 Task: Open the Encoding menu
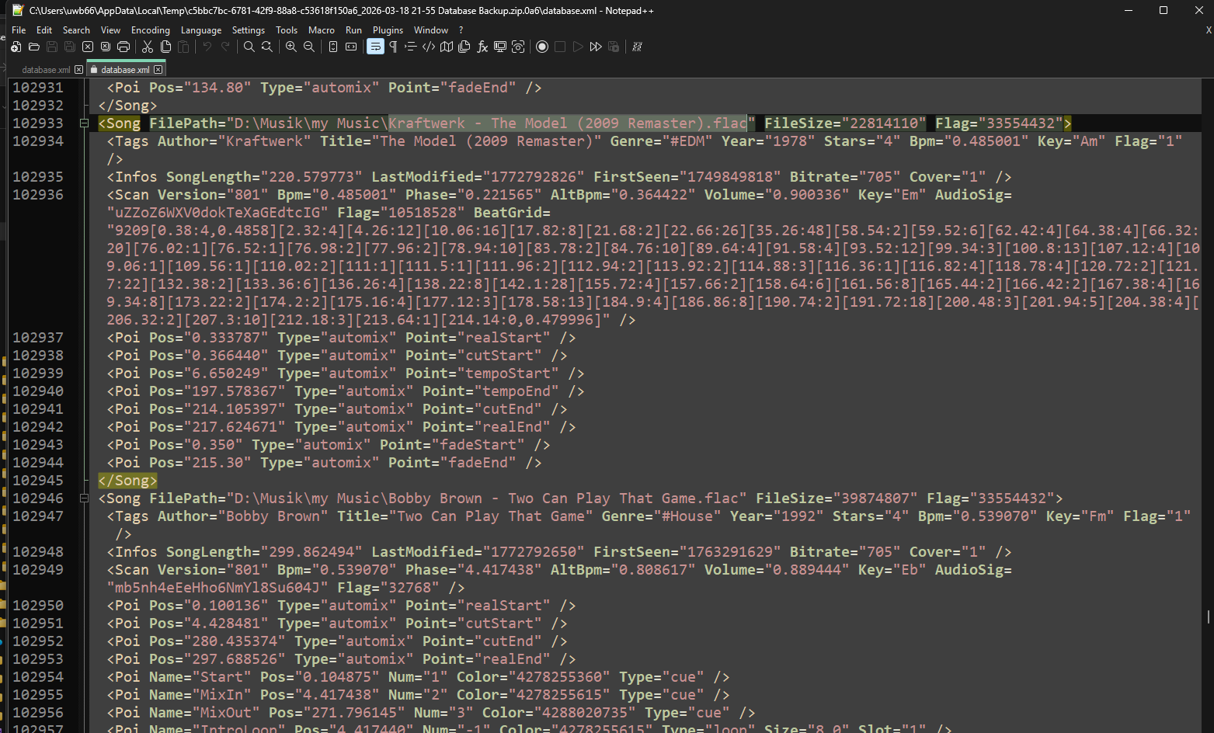pyautogui.click(x=150, y=30)
